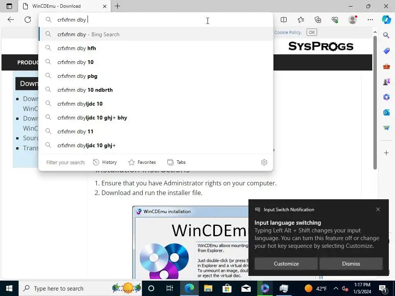The width and height of the screenshot is (395, 296).
Task: Select suggestion 'crfxfnm dby 10 ndbrth'
Action: point(156,89)
